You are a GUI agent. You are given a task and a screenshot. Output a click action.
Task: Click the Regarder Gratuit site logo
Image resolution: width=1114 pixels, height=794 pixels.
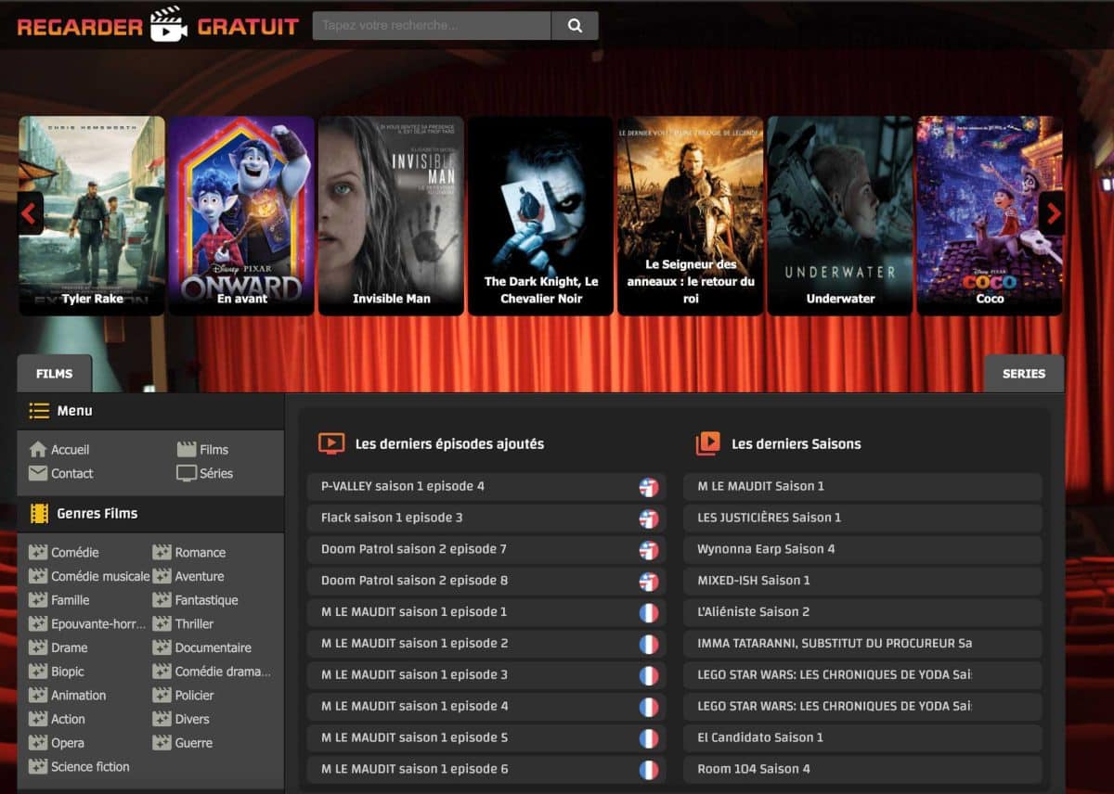pyautogui.click(x=158, y=25)
